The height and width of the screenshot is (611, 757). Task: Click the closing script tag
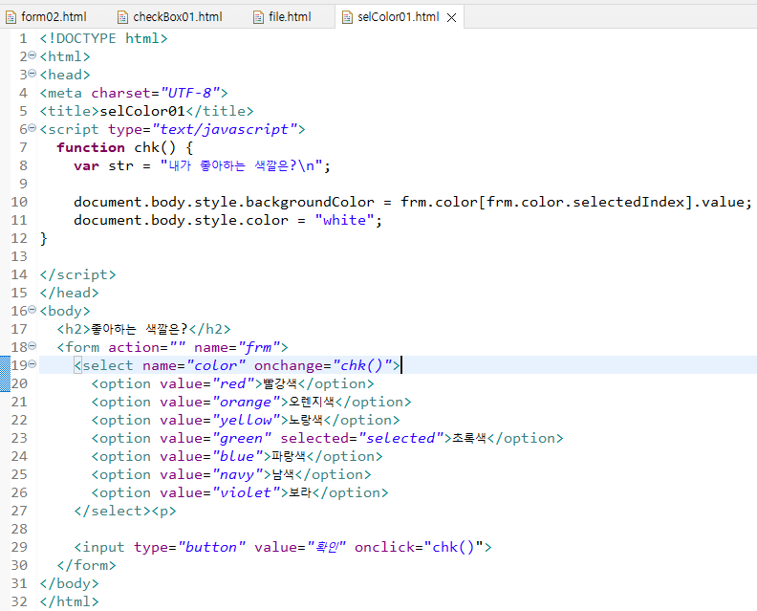77,274
